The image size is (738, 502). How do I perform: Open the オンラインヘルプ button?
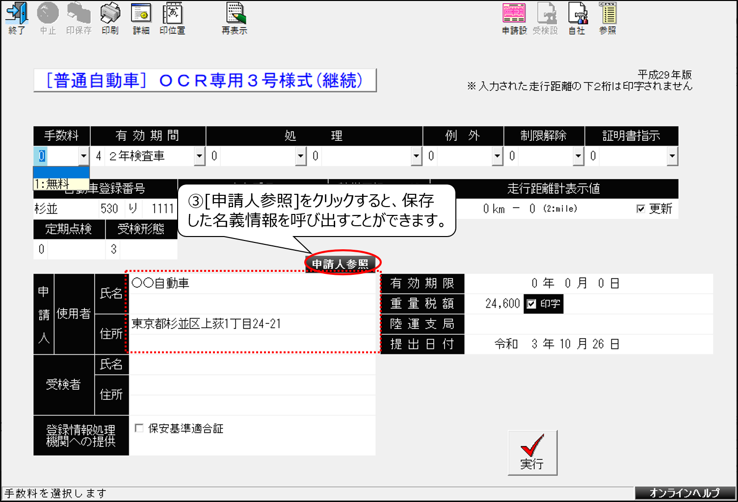tap(685, 493)
